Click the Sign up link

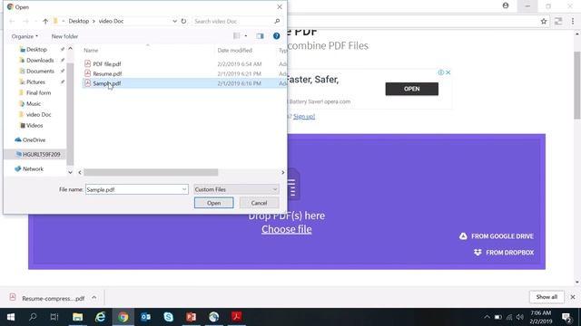[304, 117]
